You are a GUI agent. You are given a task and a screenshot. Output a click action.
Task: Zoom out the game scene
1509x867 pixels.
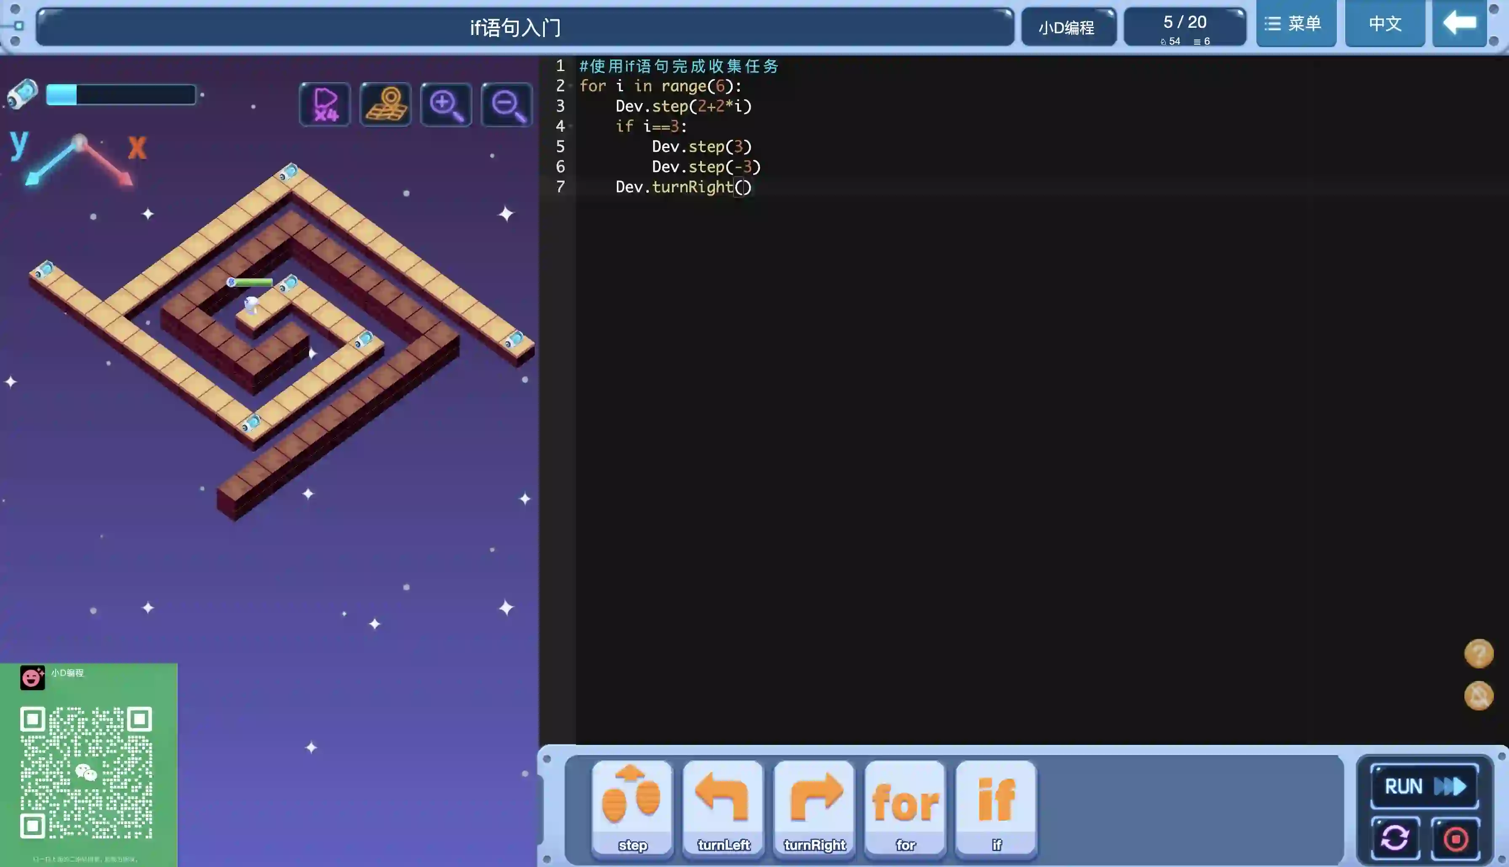(507, 105)
